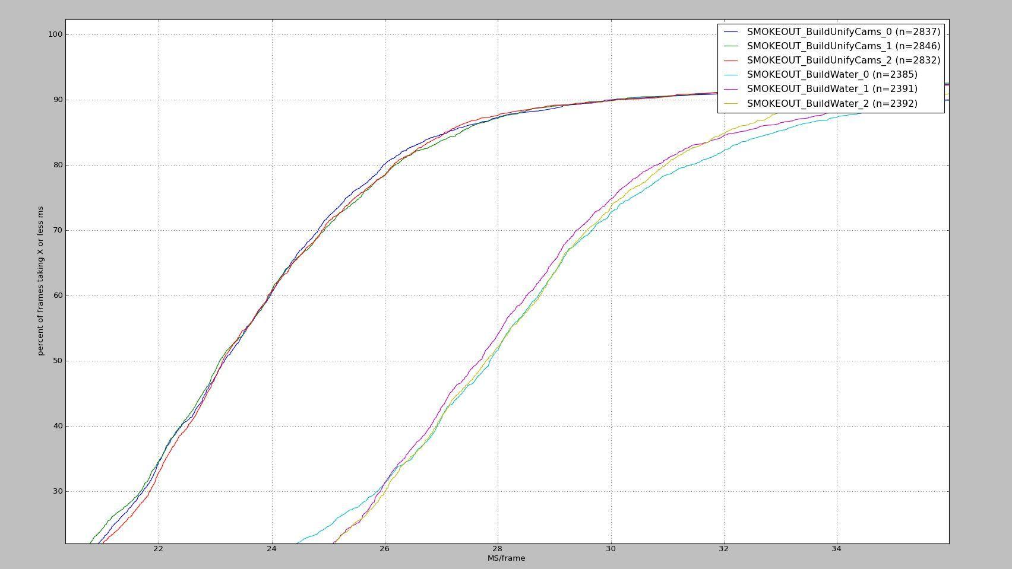Click the y-axis tick label 100
The width and height of the screenshot is (1012, 569).
click(55, 34)
